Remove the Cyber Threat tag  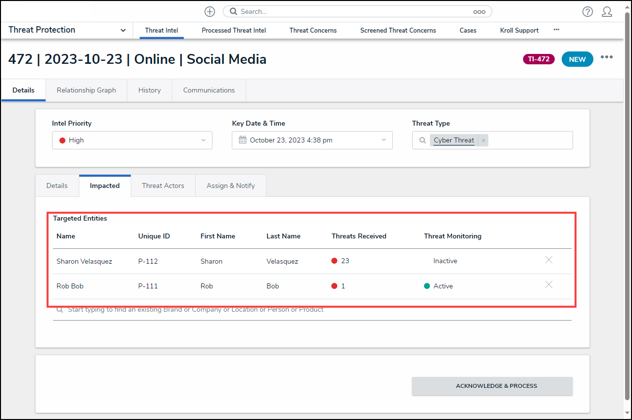pyautogui.click(x=483, y=140)
